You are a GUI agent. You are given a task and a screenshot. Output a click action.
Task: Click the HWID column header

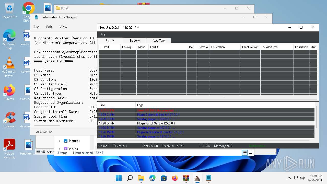(167, 47)
